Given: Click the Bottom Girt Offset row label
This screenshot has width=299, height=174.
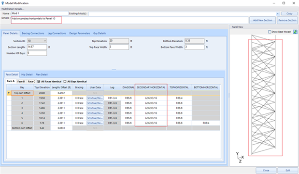Looking at the screenshot, I should point(22,128).
